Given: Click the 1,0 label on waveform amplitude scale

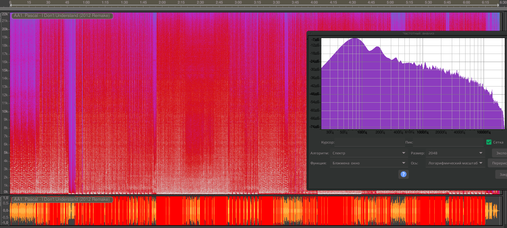Looking at the screenshot, I should tap(6, 198).
